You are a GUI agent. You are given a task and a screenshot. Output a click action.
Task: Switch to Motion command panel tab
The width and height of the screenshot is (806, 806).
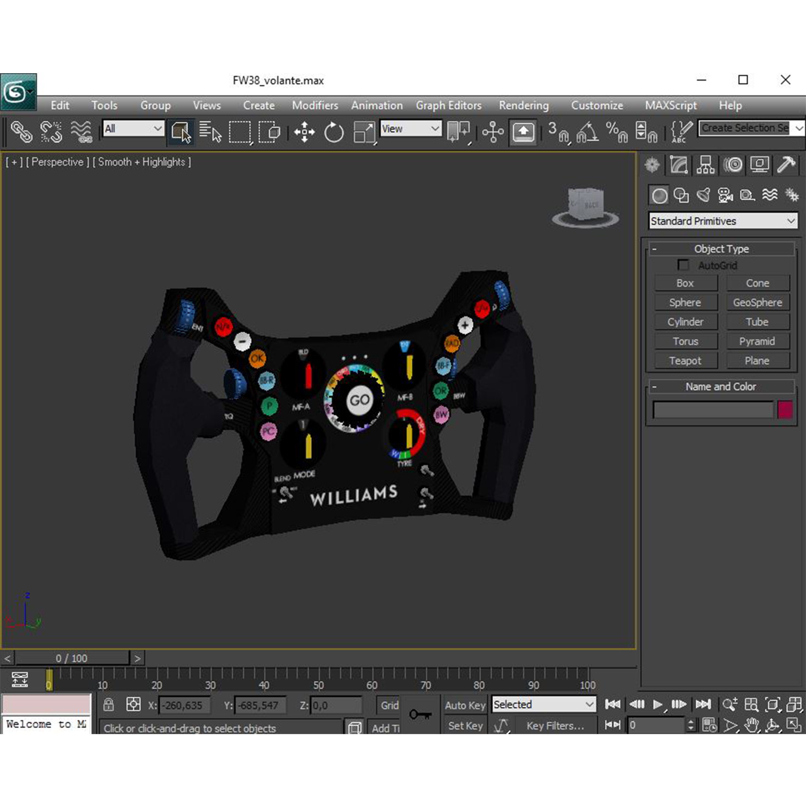coord(732,165)
